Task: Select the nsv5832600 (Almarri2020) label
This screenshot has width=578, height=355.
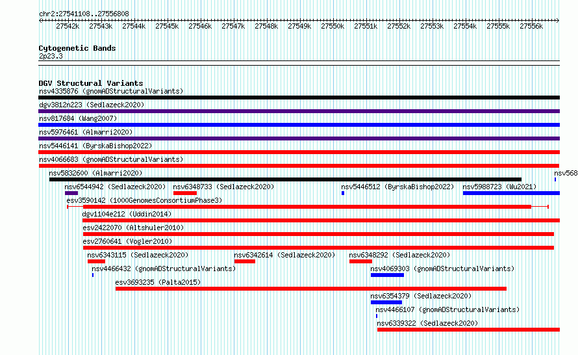Action: point(95,173)
